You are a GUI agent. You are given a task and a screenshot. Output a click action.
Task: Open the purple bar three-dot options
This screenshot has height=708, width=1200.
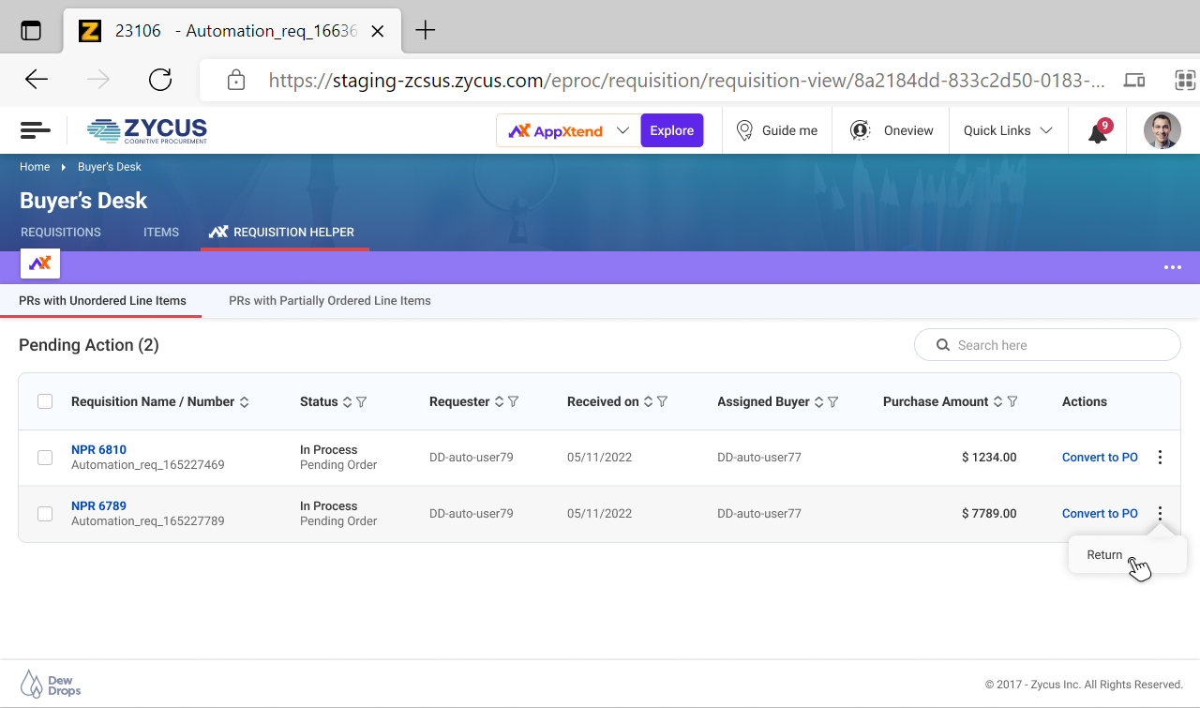(x=1172, y=267)
